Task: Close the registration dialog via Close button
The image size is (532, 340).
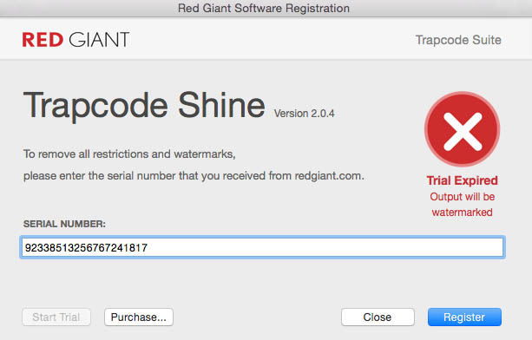Action: click(x=378, y=317)
